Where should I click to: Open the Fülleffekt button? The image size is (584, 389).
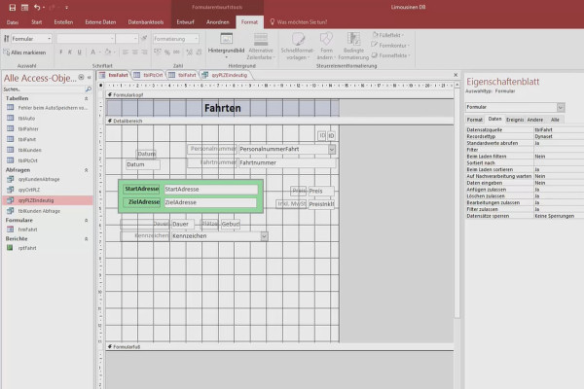[388, 35]
